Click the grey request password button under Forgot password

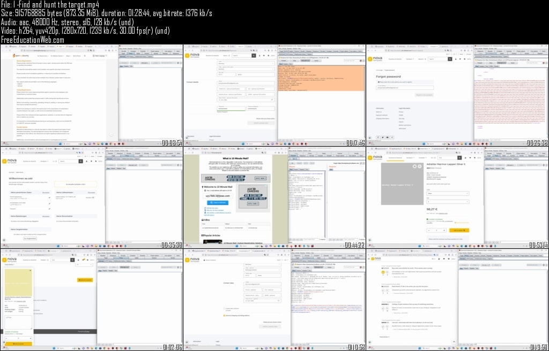click(424, 95)
